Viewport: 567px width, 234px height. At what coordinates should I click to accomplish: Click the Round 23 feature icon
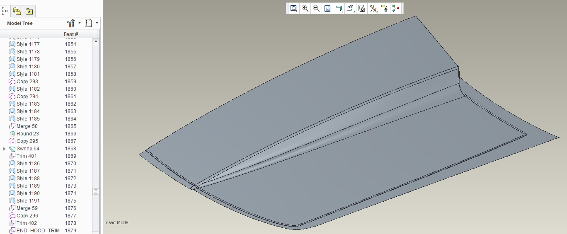coord(12,134)
